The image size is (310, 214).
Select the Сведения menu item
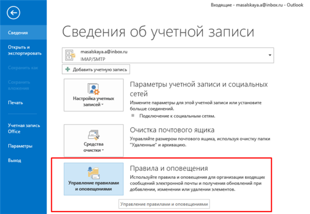[x=23, y=33]
